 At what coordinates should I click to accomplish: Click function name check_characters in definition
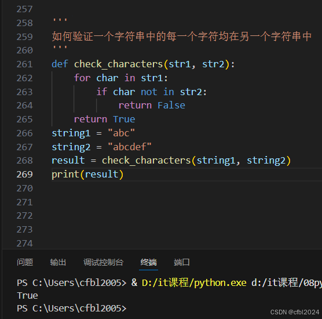[x=119, y=64]
